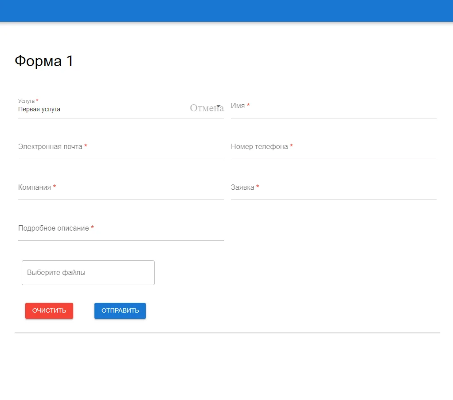This screenshot has height=400, width=453.
Task: Open the Услуга dropdown arrow
Action: [x=219, y=106]
